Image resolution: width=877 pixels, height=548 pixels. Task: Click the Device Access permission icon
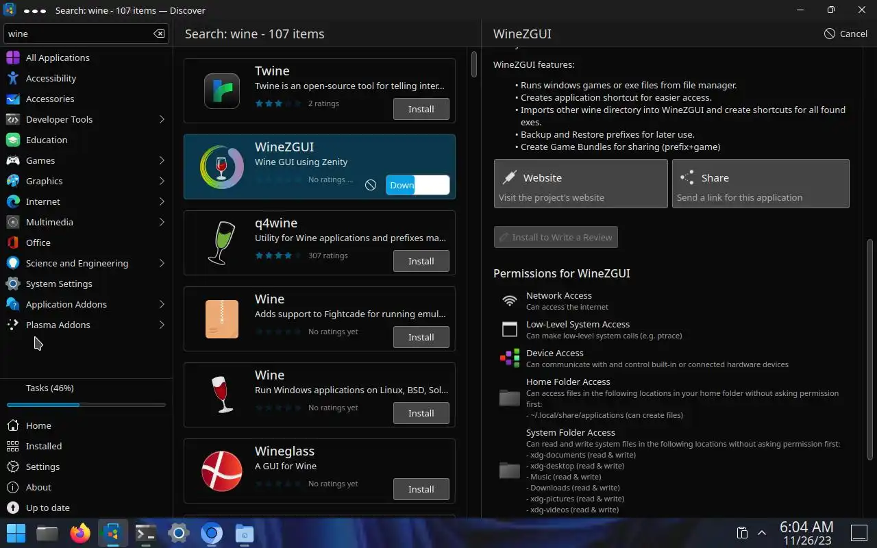tap(509, 358)
